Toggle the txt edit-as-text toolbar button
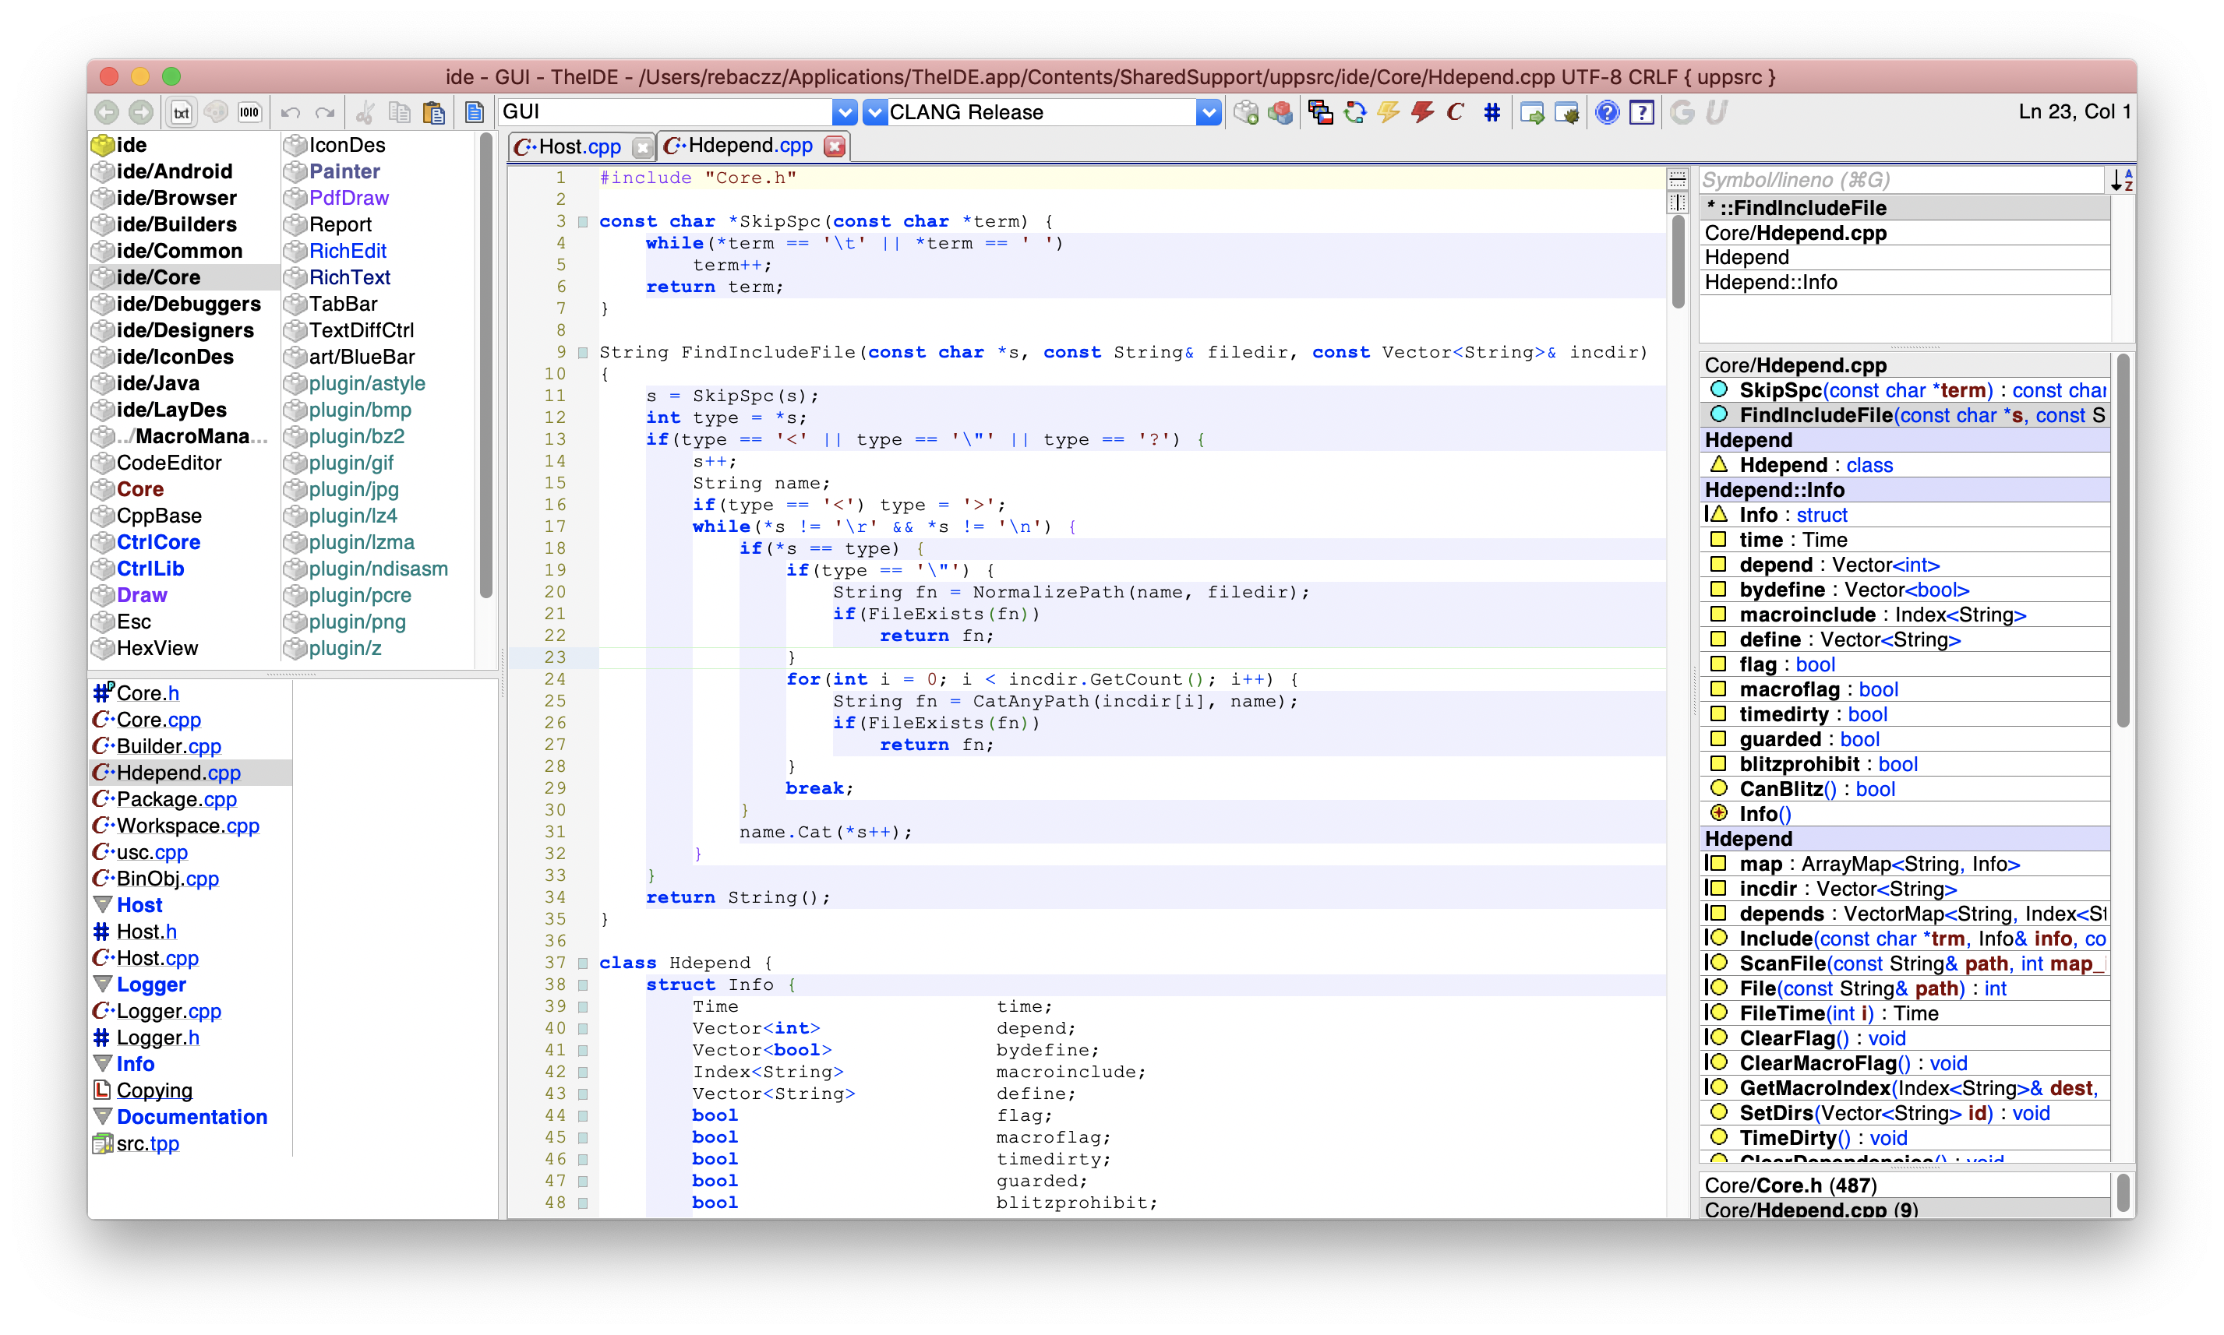This screenshot has width=2224, height=1335. pos(181,112)
